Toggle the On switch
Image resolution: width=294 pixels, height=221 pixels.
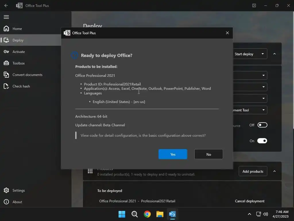pos(262,141)
